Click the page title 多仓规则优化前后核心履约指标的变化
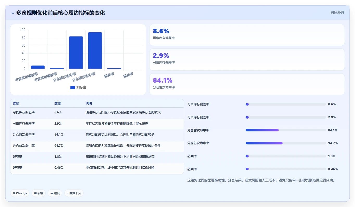 pos(61,13)
